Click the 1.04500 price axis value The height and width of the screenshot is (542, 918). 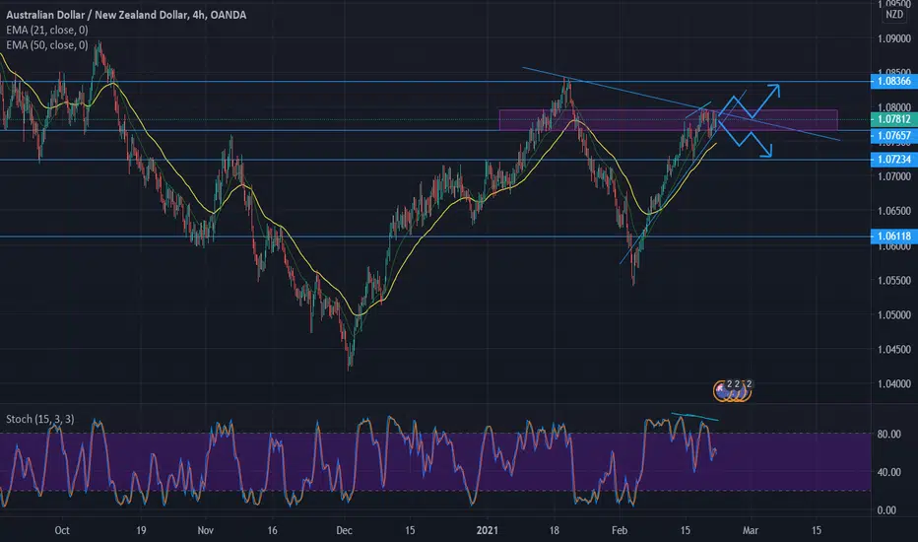point(894,349)
